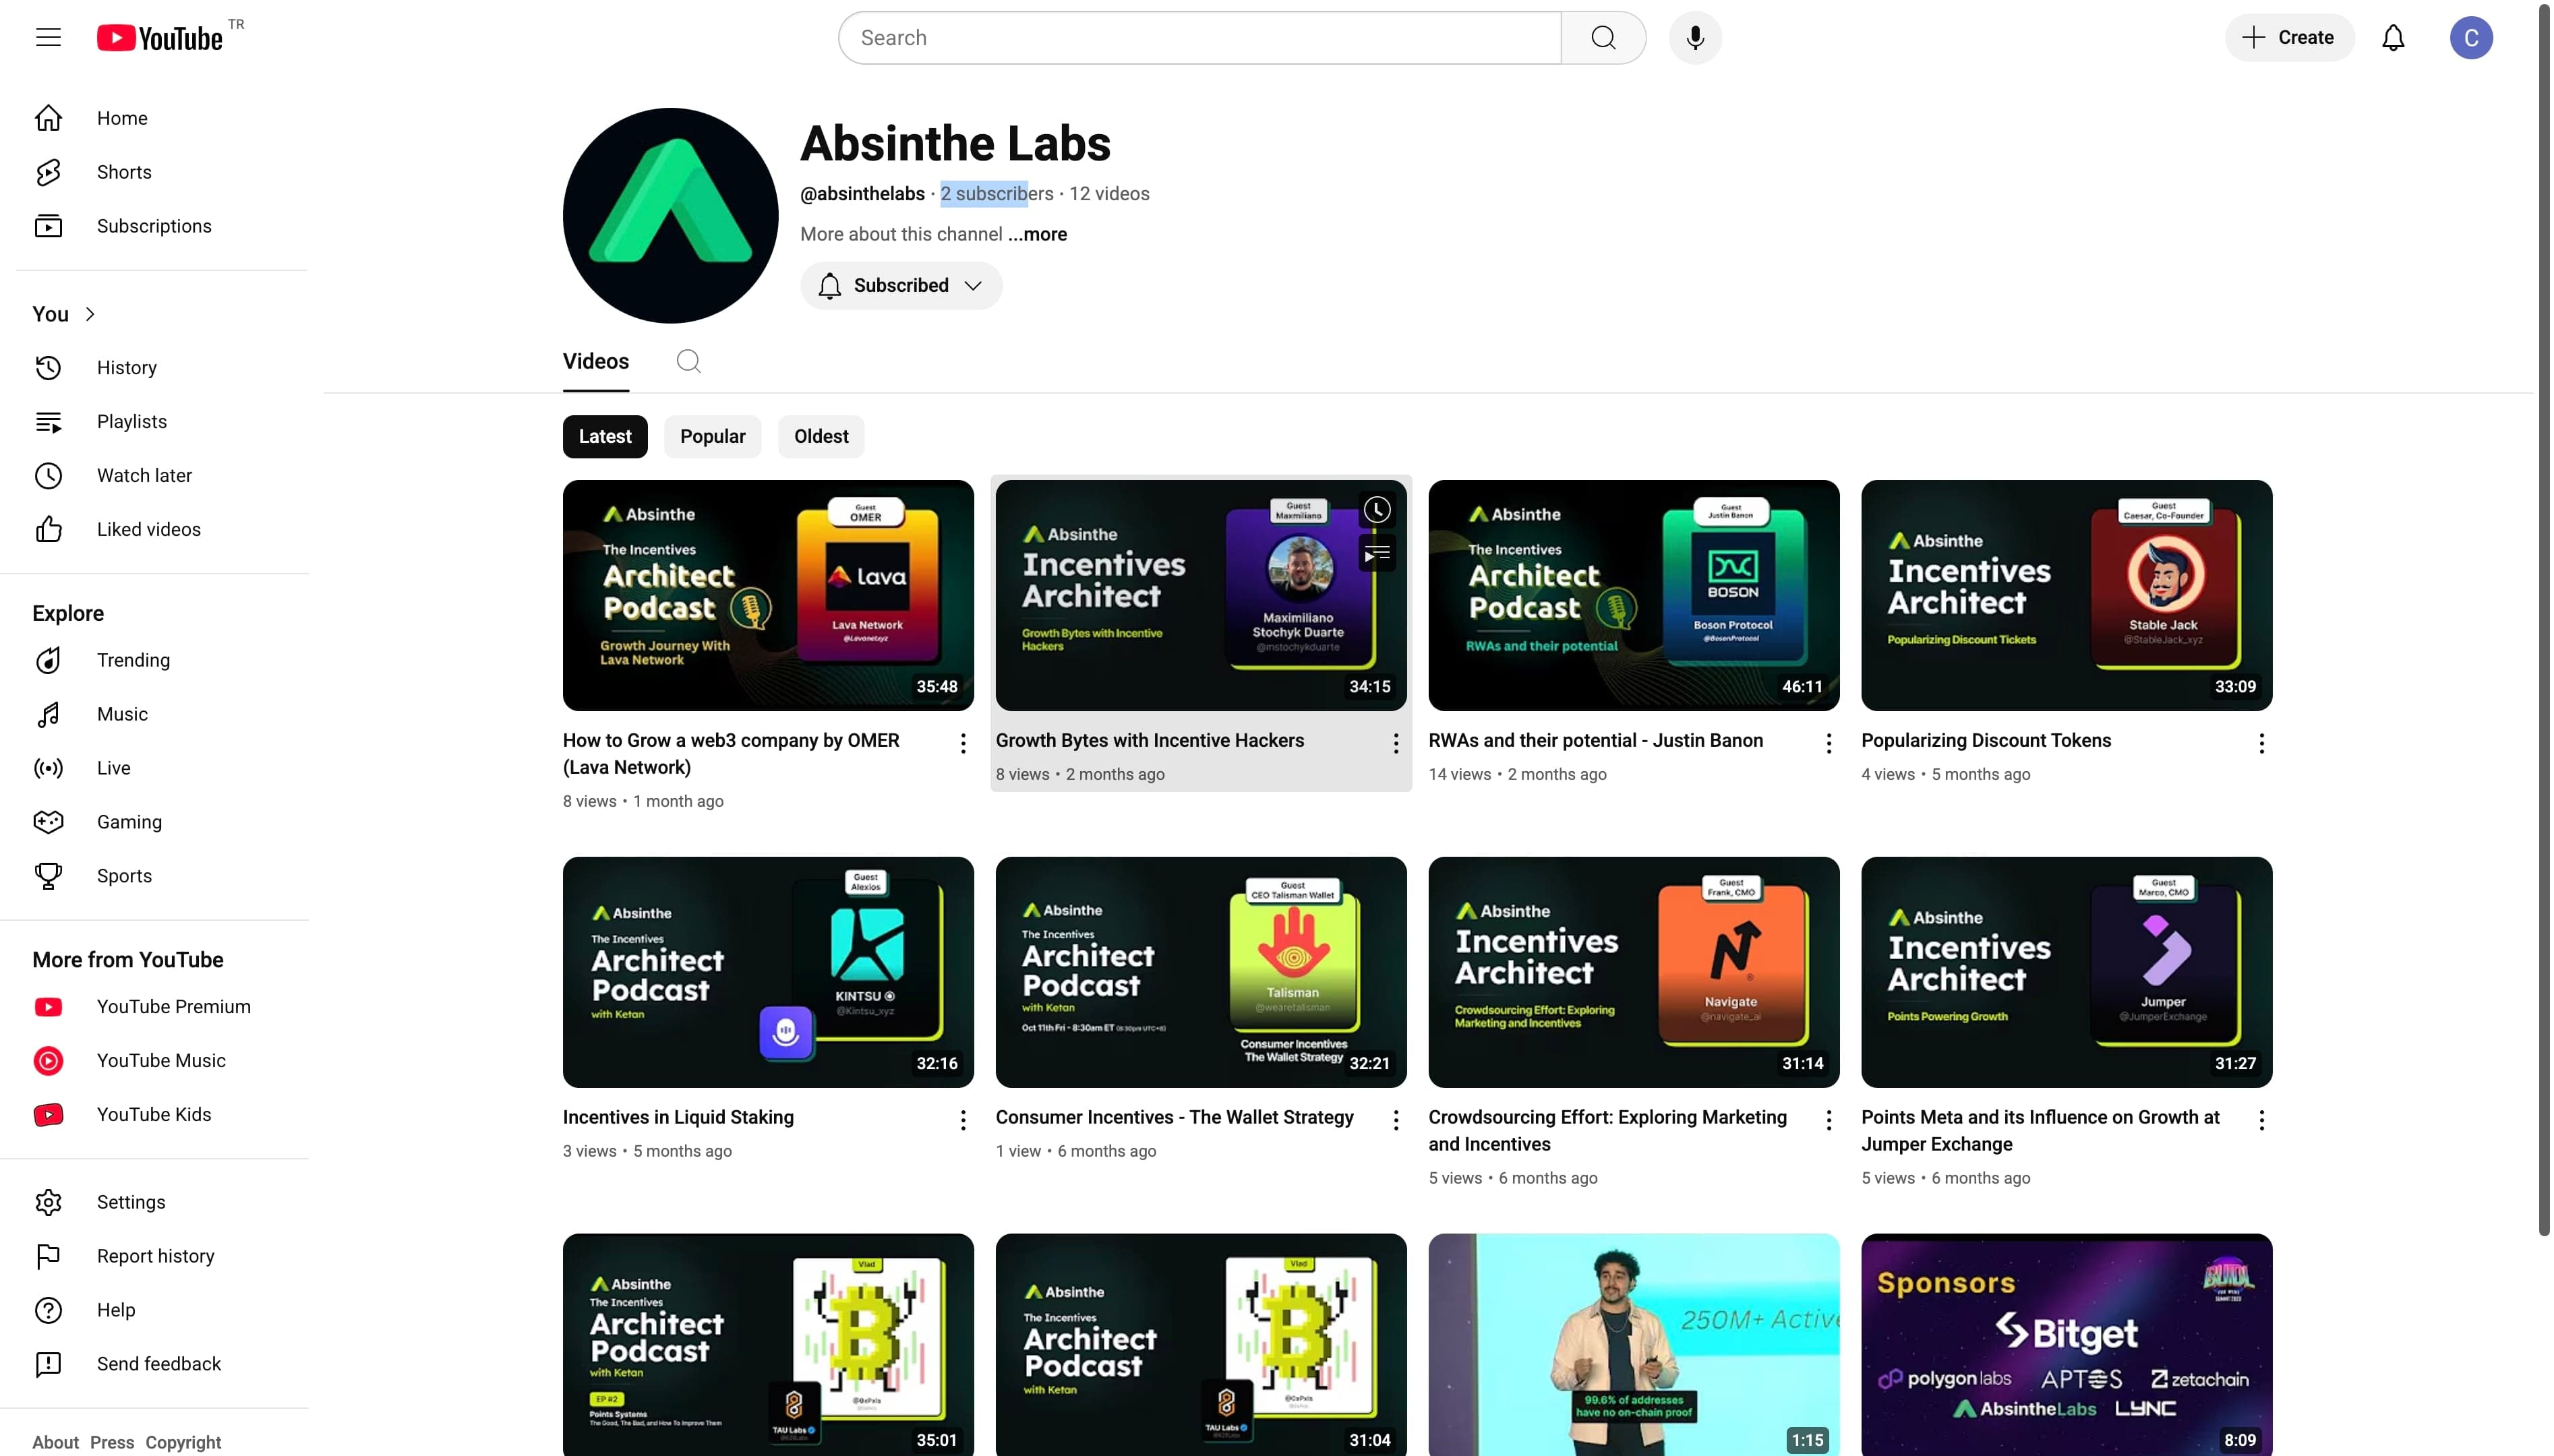Click into the Search input field
The image size is (2554, 1456).
pyautogui.click(x=1200, y=38)
